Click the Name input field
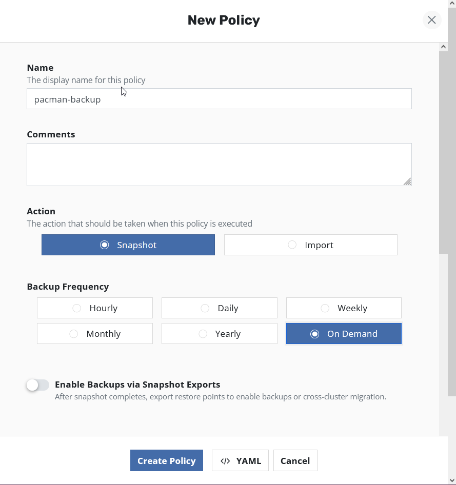The height and width of the screenshot is (485, 456). (x=219, y=99)
